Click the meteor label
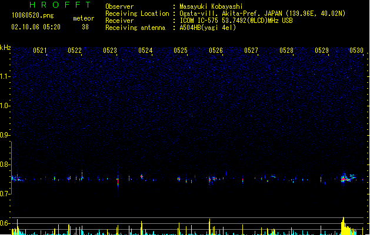 (x=84, y=18)
